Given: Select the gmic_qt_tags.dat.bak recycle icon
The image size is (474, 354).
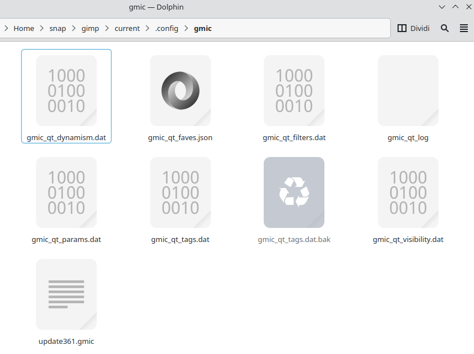Looking at the screenshot, I should pos(294,192).
